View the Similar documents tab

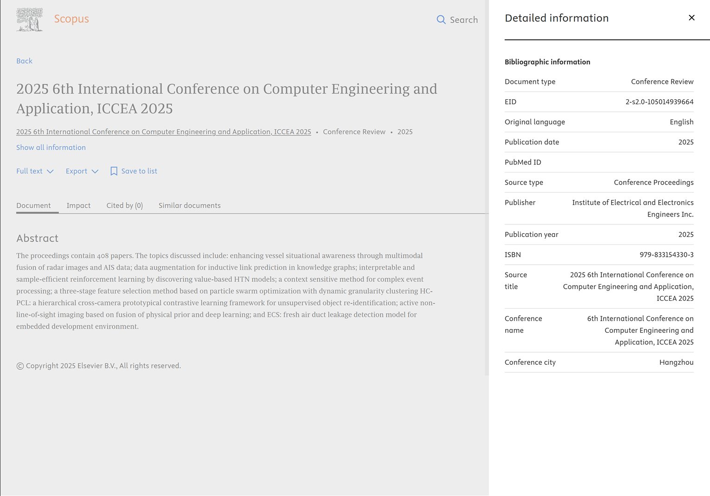pyautogui.click(x=189, y=206)
